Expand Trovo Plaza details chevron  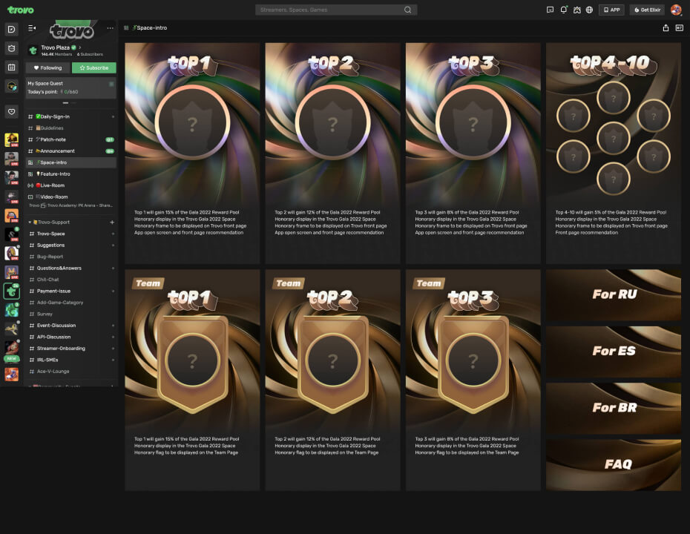pos(80,47)
